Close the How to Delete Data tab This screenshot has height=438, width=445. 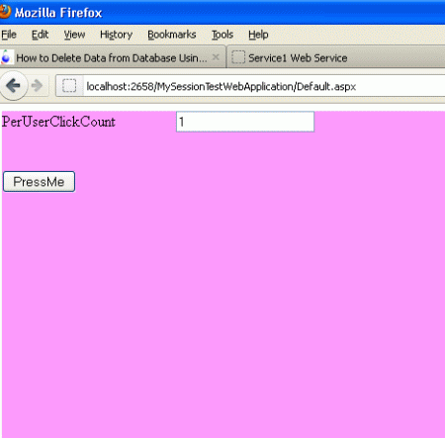click(216, 57)
